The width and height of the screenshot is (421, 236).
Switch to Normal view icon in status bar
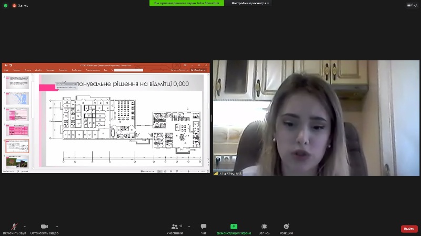159,171
